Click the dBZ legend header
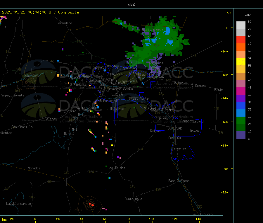The width and height of the screenshot is (263, 223). coord(248,15)
